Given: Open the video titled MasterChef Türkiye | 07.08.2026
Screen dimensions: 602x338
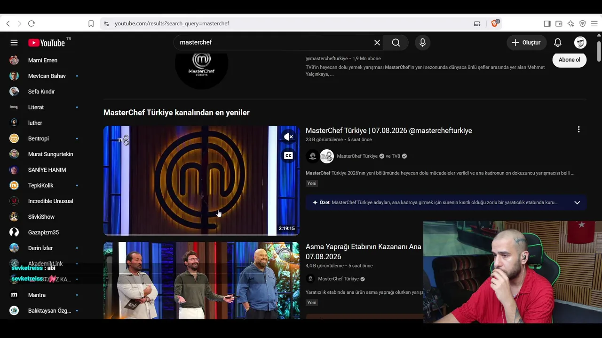Looking at the screenshot, I should [x=389, y=131].
